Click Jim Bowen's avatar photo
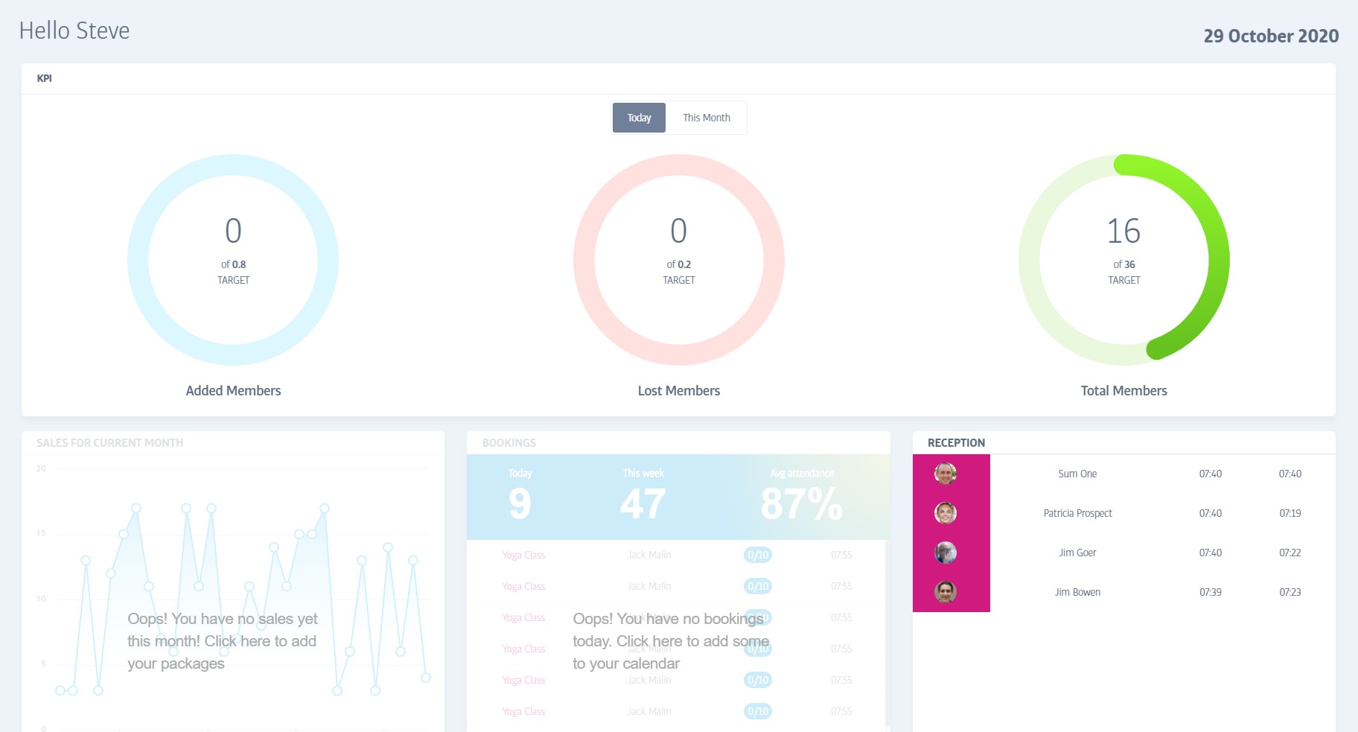 [946, 592]
